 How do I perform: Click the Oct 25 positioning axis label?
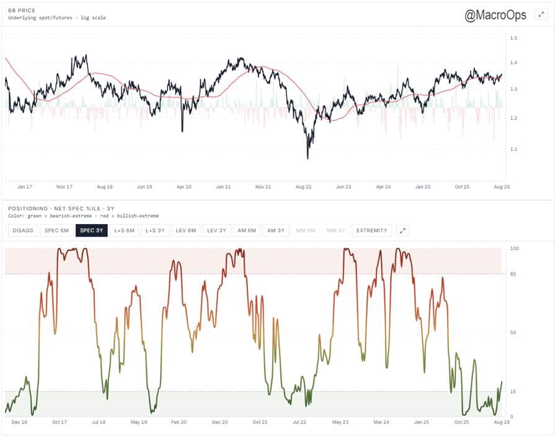coord(461,422)
